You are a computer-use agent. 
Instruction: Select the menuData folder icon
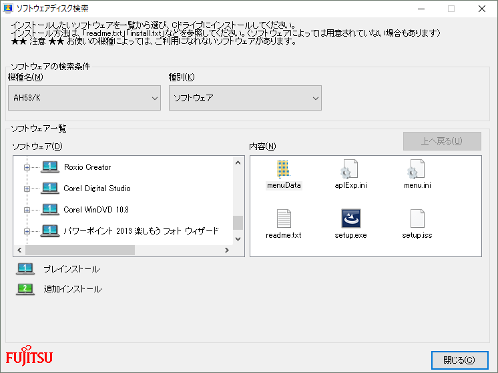tap(283, 169)
